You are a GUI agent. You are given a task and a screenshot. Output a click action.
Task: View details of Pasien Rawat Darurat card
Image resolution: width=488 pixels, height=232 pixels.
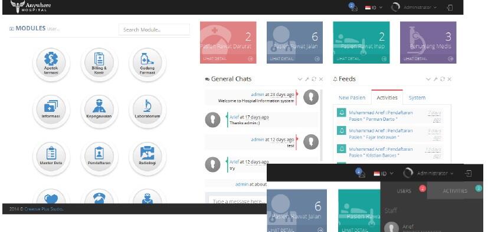coord(228,59)
